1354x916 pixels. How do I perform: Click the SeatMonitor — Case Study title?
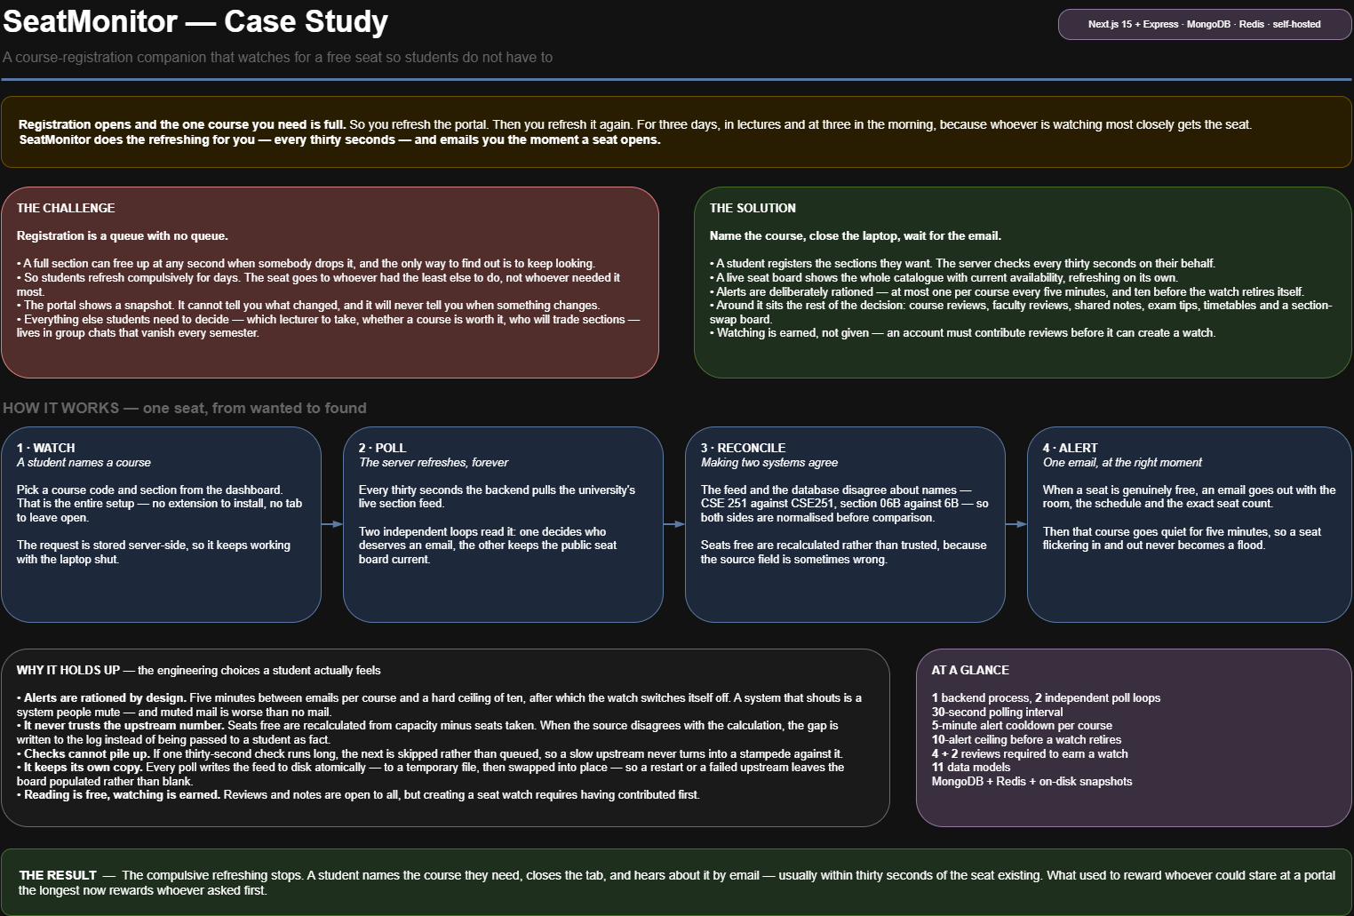tap(195, 21)
